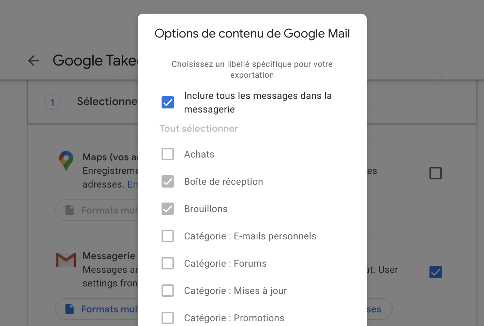Viewport: 484px width, 326px height.
Task: Check the Maps export checkbox
Action: click(x=436, y=173)
